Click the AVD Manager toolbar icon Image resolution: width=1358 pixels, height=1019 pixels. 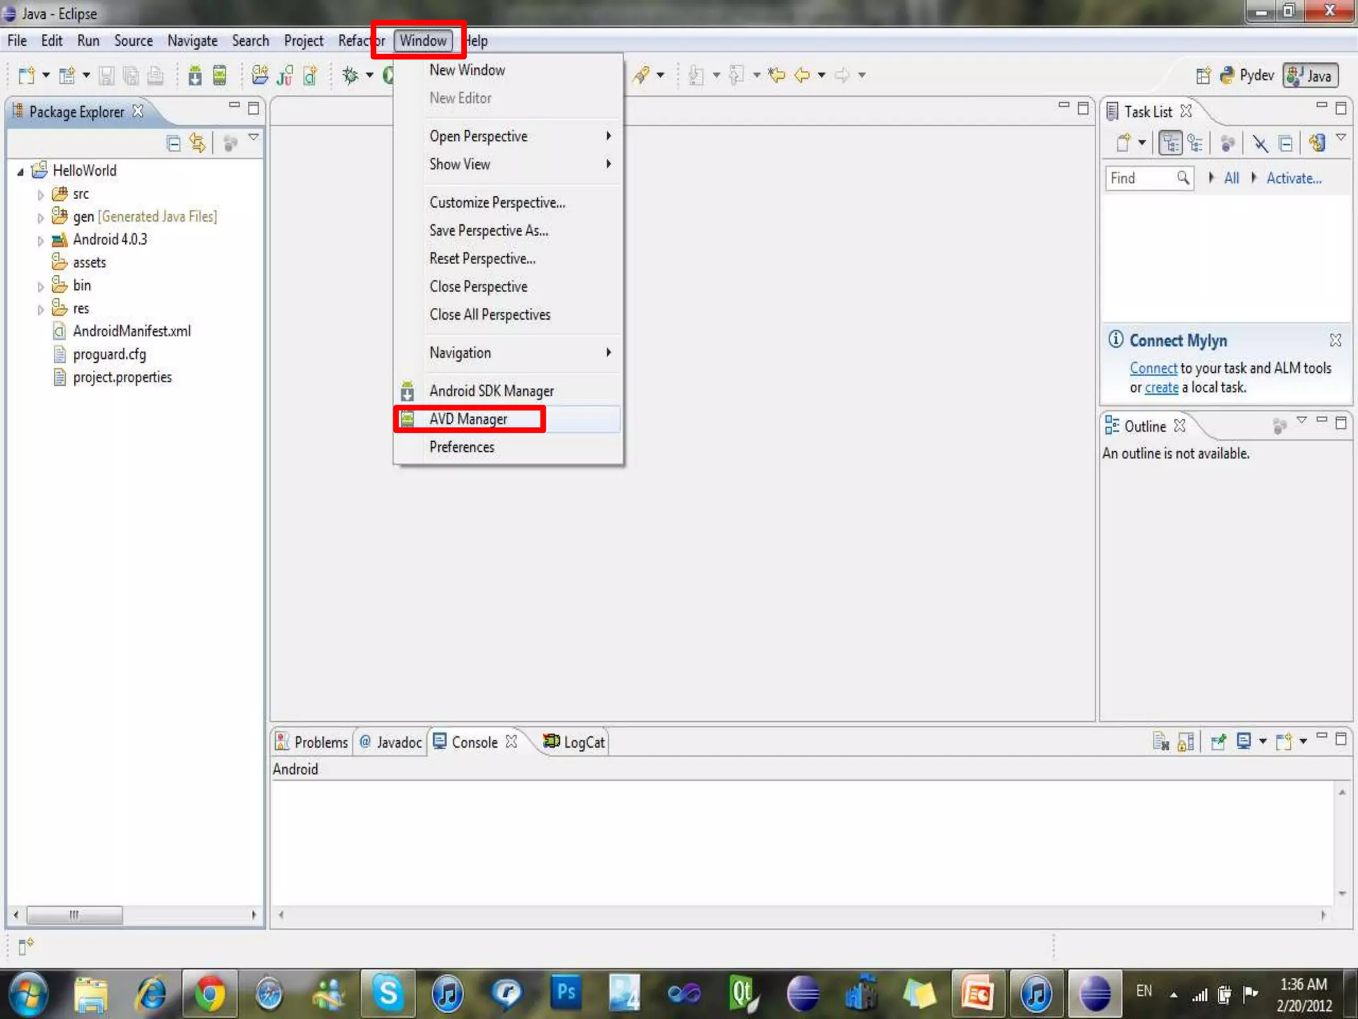[219, 76]
